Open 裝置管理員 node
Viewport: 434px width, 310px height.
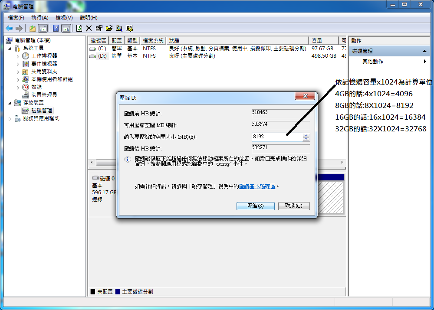[x=44, y=95]
